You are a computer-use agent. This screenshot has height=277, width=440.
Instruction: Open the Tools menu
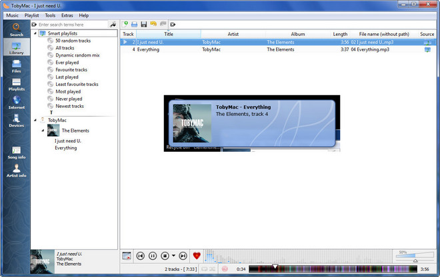pos(50,15)
